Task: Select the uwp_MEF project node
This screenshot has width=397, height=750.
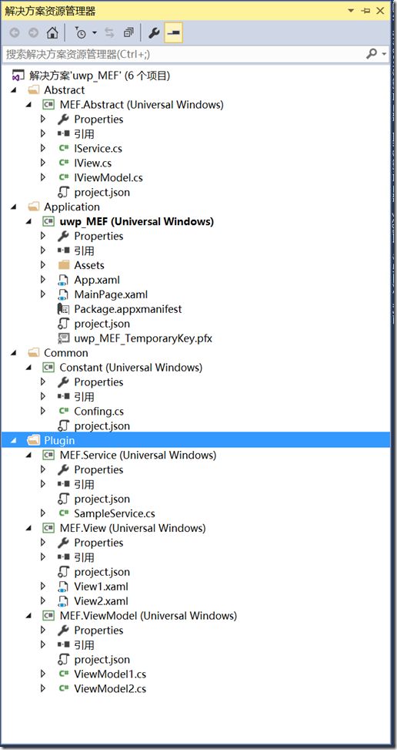Action: click(136, 221)
